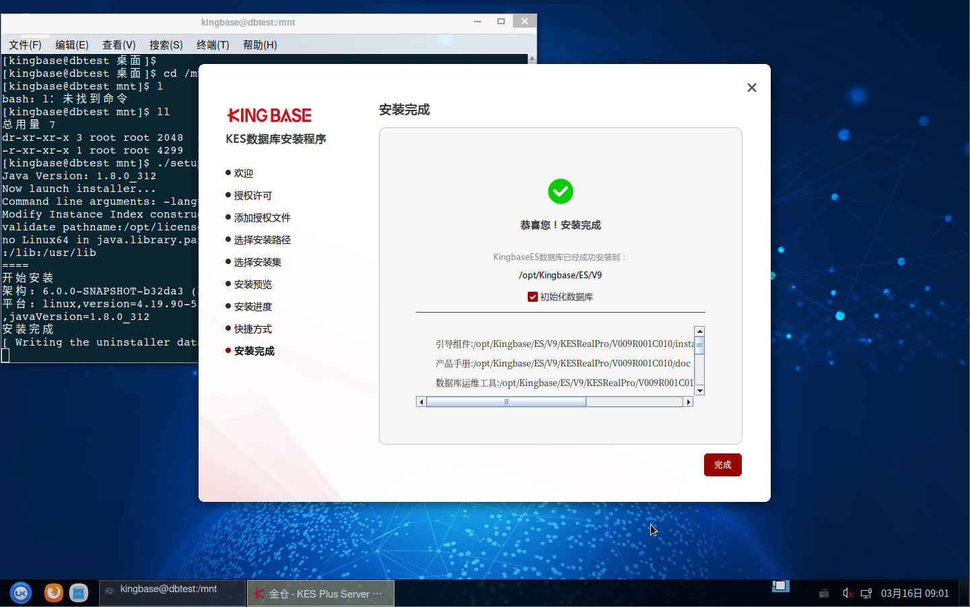Open terminal 文件(F) menu
The image size is (970, 607).
tap(25, 45)
